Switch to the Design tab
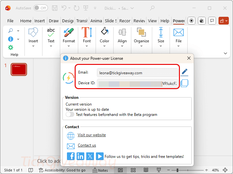 coord(68,21)
